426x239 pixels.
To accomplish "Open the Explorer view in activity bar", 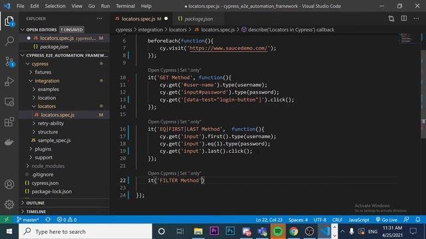I will (x=9, y=21).
